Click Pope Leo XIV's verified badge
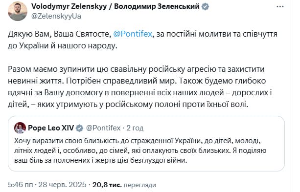300x192 pixels. coord(80,128)
